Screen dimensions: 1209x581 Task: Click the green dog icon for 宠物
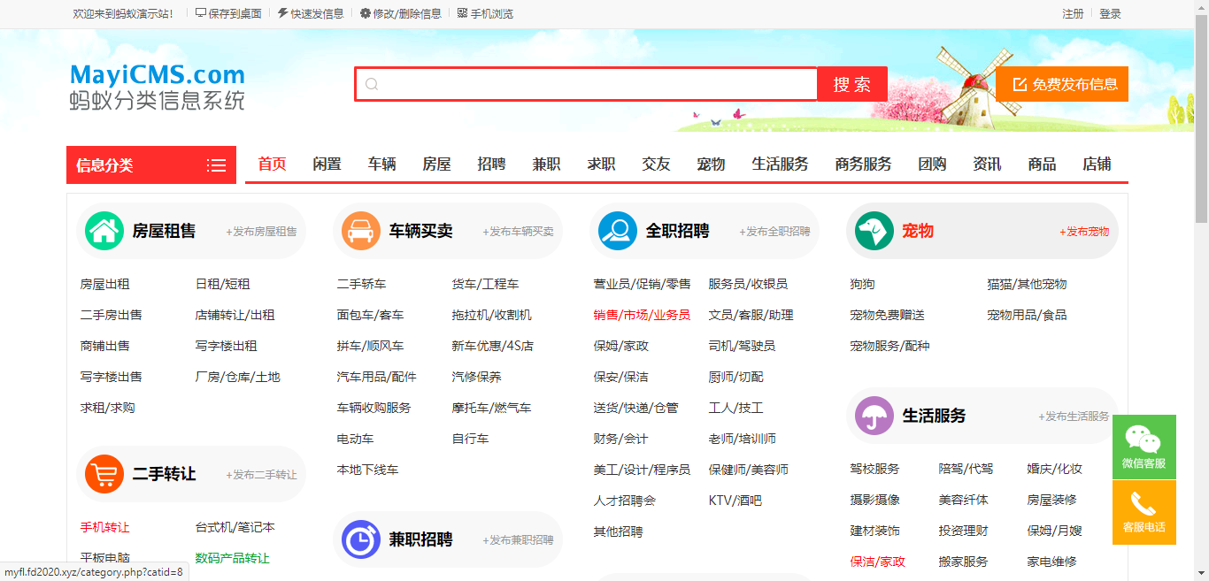click(x=874, y=231)
